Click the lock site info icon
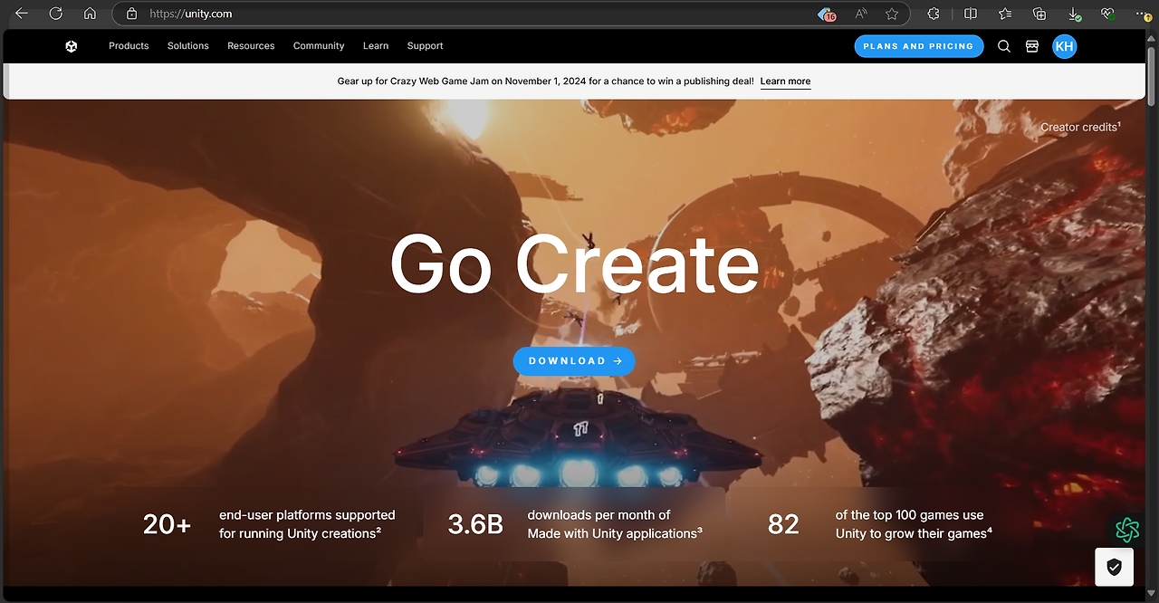Viewport: 1159px width, 603px height. click(x=131, y=14)
